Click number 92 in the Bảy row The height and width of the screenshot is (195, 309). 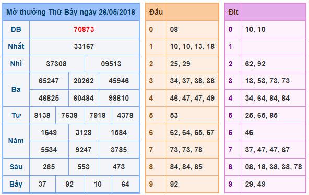pos(69,184)
